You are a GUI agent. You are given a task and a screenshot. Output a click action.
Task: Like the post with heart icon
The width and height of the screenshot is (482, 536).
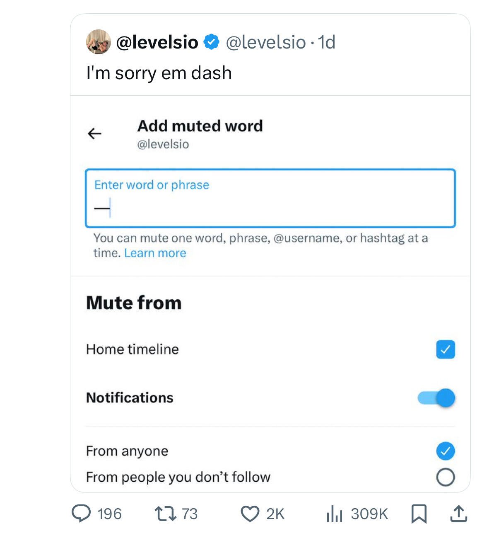point(250,514)
